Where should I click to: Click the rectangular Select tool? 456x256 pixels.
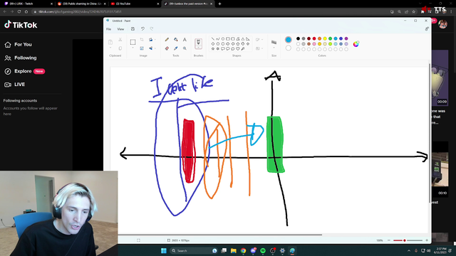point(133,42)
